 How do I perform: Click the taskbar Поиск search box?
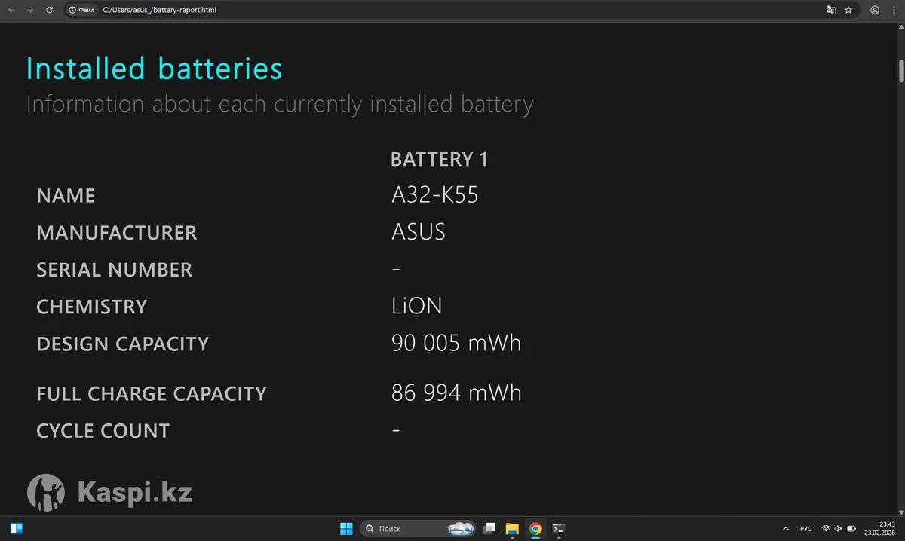(x=407, y=528)
